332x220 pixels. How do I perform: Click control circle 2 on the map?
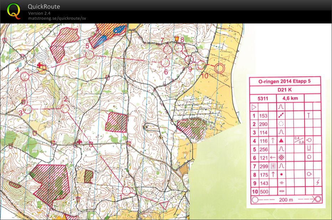coord(65,108)
